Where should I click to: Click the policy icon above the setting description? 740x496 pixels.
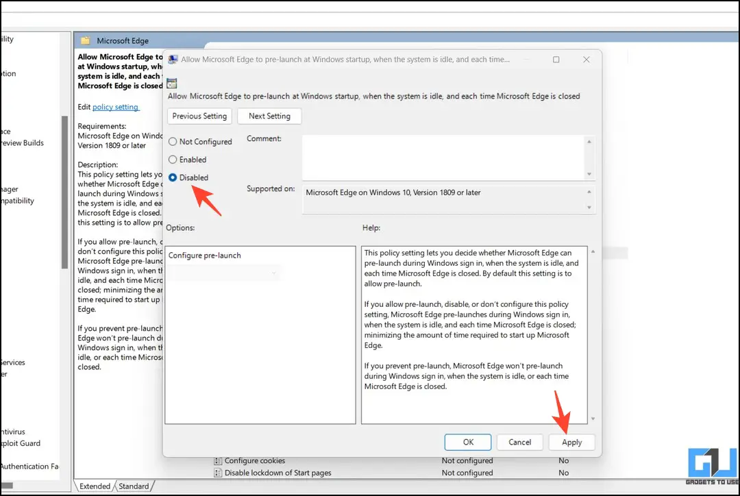tap(171, 83)
